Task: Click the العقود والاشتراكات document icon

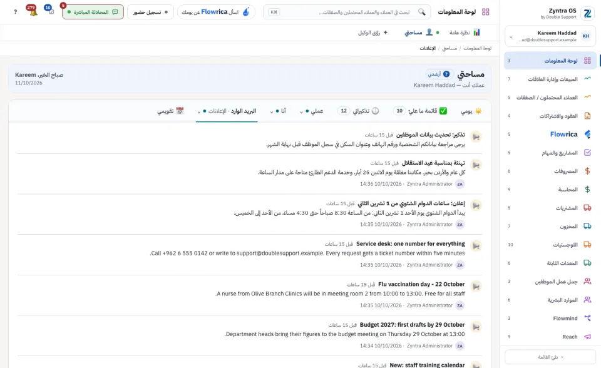Action: [x=587, y=116]
